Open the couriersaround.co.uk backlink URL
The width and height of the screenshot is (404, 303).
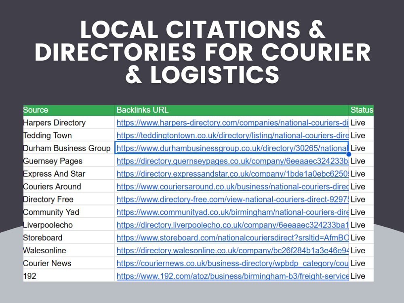[232, 187]
